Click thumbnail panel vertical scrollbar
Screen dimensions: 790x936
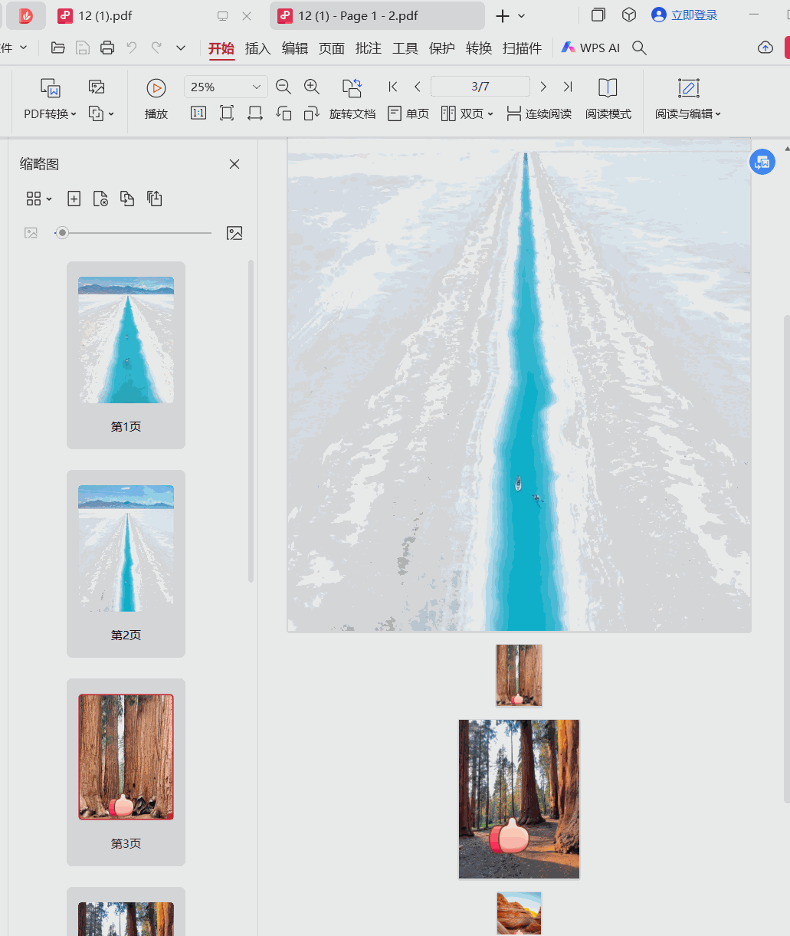[x=251, y=422]
